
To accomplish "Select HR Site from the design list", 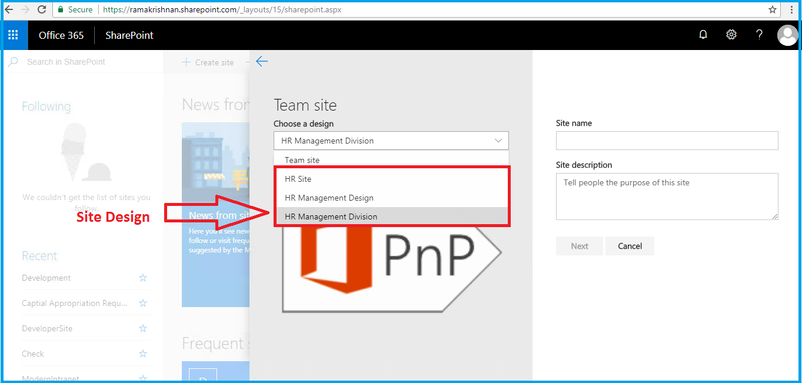I will tap(391, 179).
